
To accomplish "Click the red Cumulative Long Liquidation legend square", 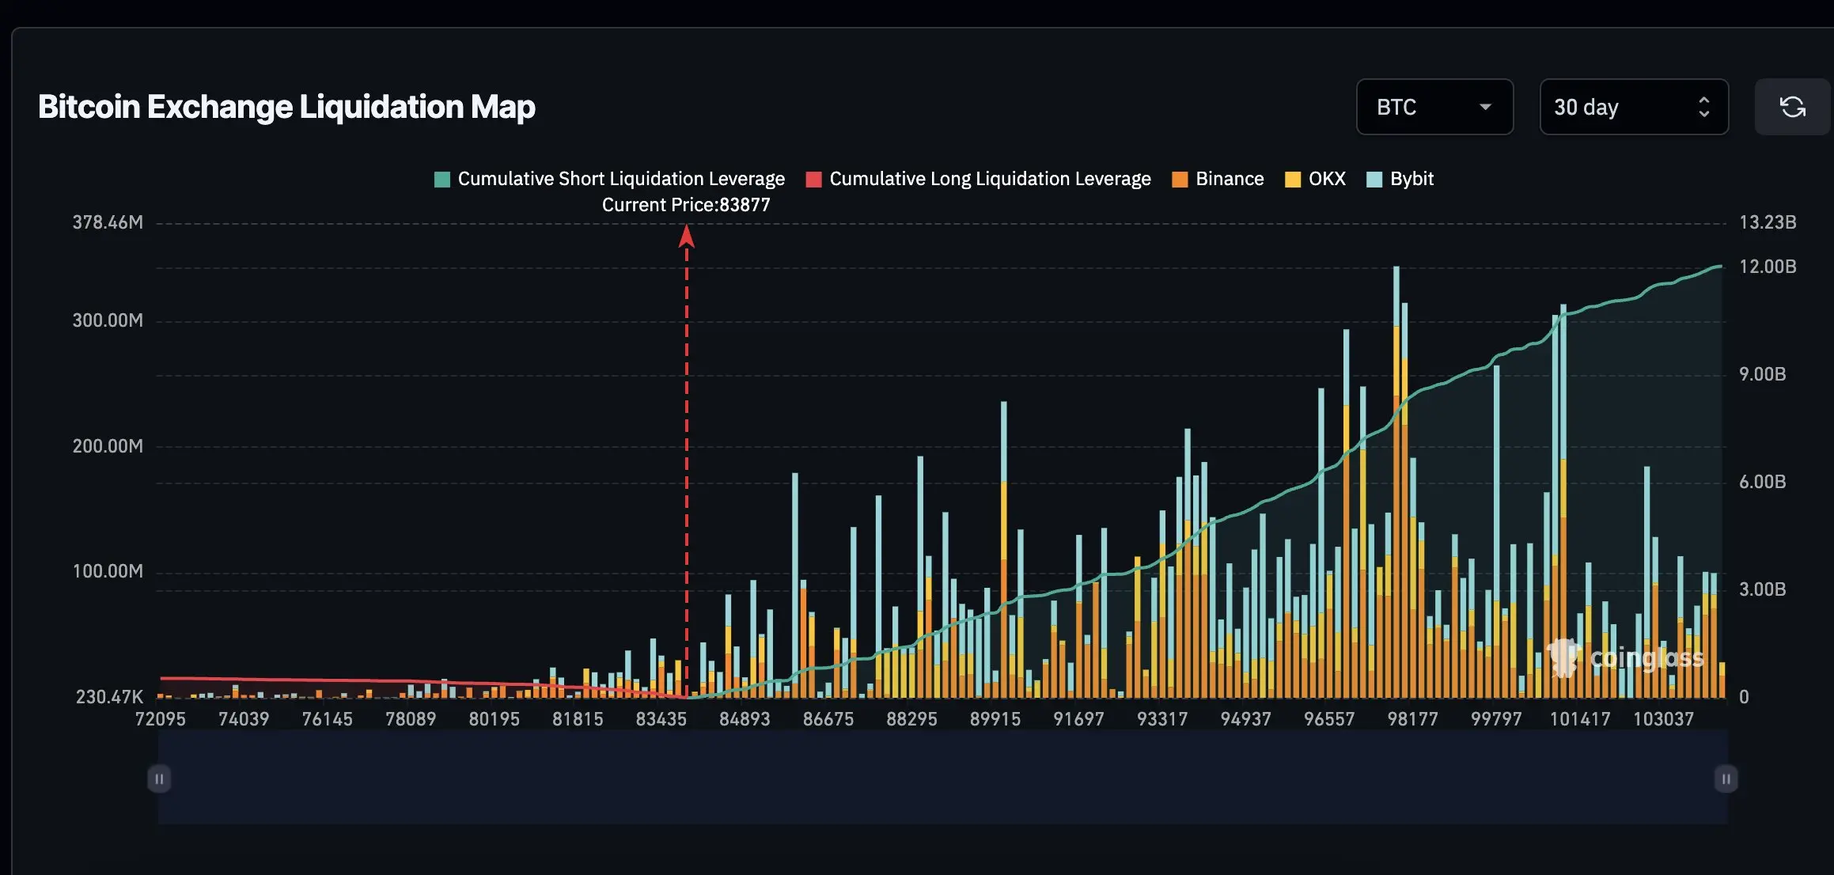I will (x=813, y=180).
